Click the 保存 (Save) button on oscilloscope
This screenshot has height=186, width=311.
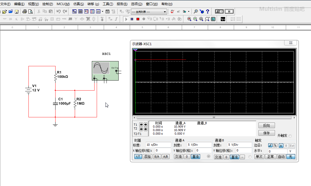pos(267,133)
